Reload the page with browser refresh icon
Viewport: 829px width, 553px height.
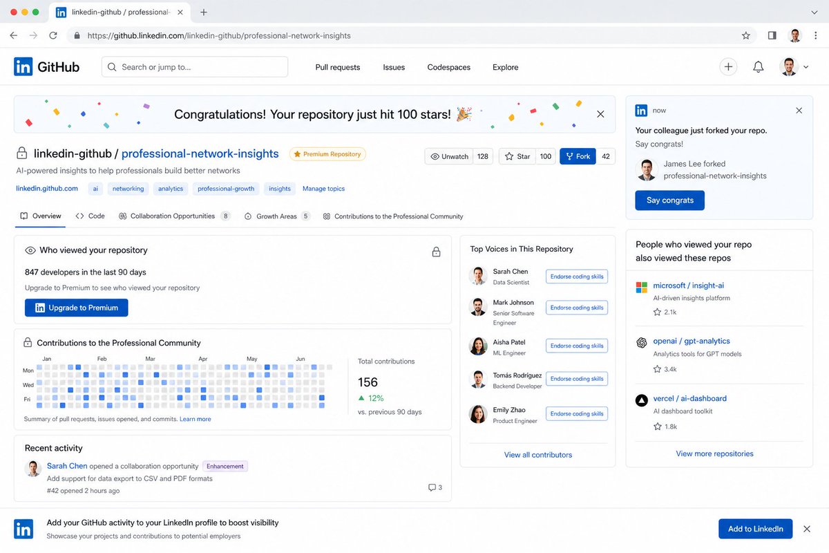(x=53, y=35)
